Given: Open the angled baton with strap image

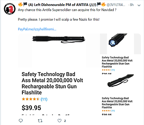Looking at the screenshot, I should coord(120,81).
